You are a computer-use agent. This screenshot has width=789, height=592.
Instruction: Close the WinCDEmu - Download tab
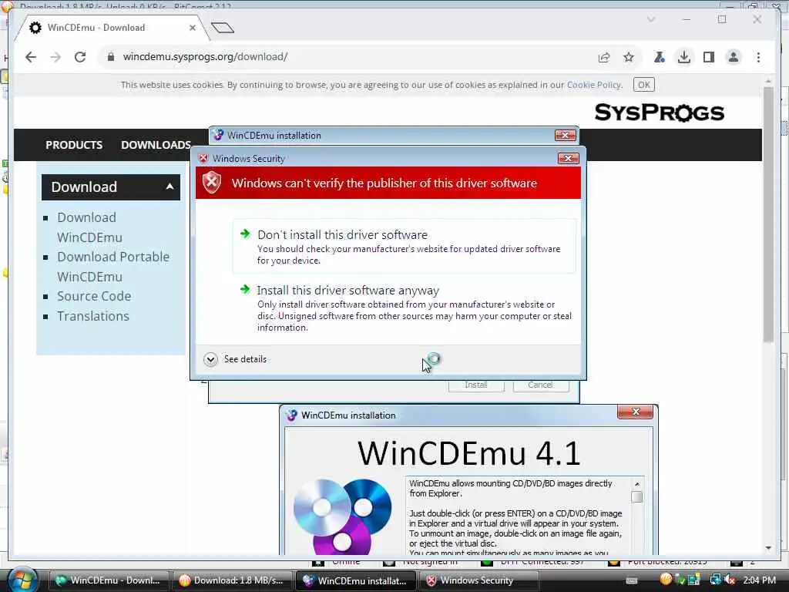point(192,28)
